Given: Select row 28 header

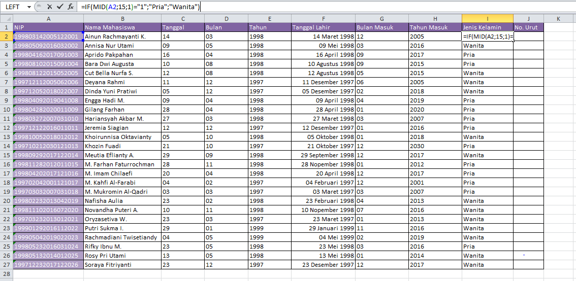Looking at the screenshot, I should (6, 274).
